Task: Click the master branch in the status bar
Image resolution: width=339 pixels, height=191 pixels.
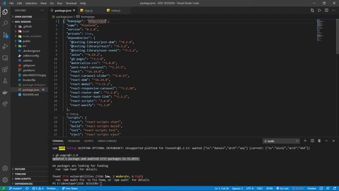Action: [x=15, y=188]
